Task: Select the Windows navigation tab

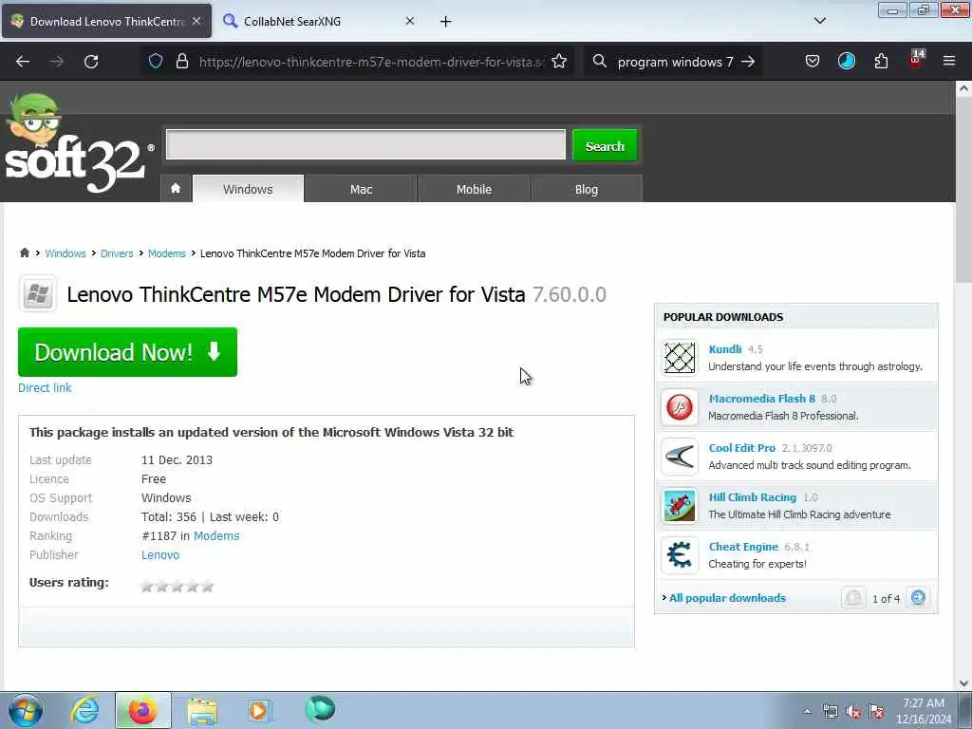Action: tap(248, 189)
